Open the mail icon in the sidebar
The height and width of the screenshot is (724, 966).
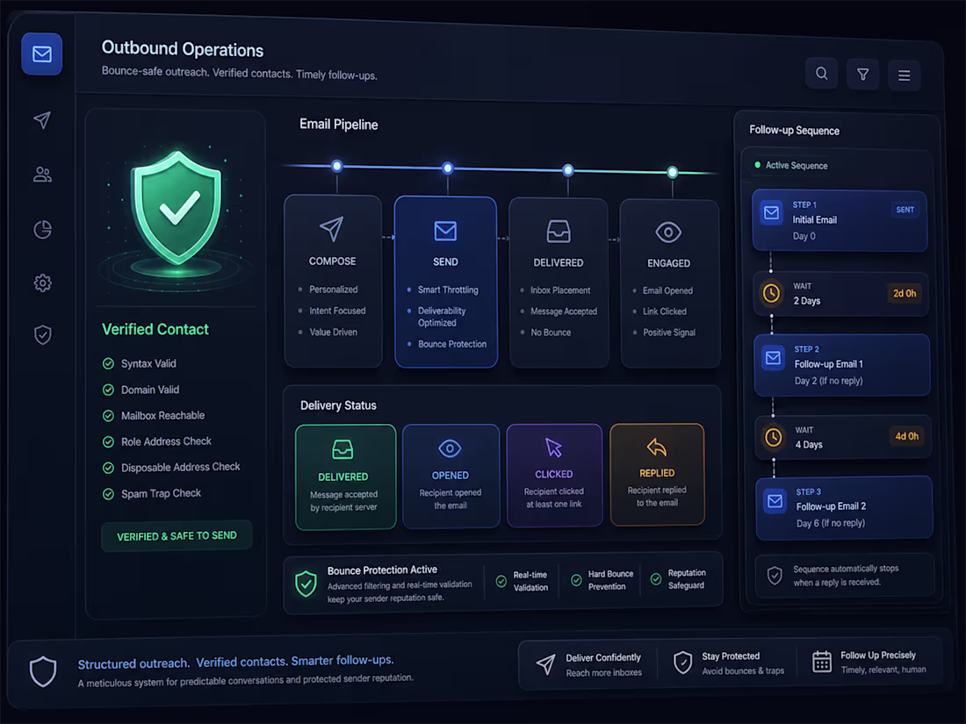point(42,54)
